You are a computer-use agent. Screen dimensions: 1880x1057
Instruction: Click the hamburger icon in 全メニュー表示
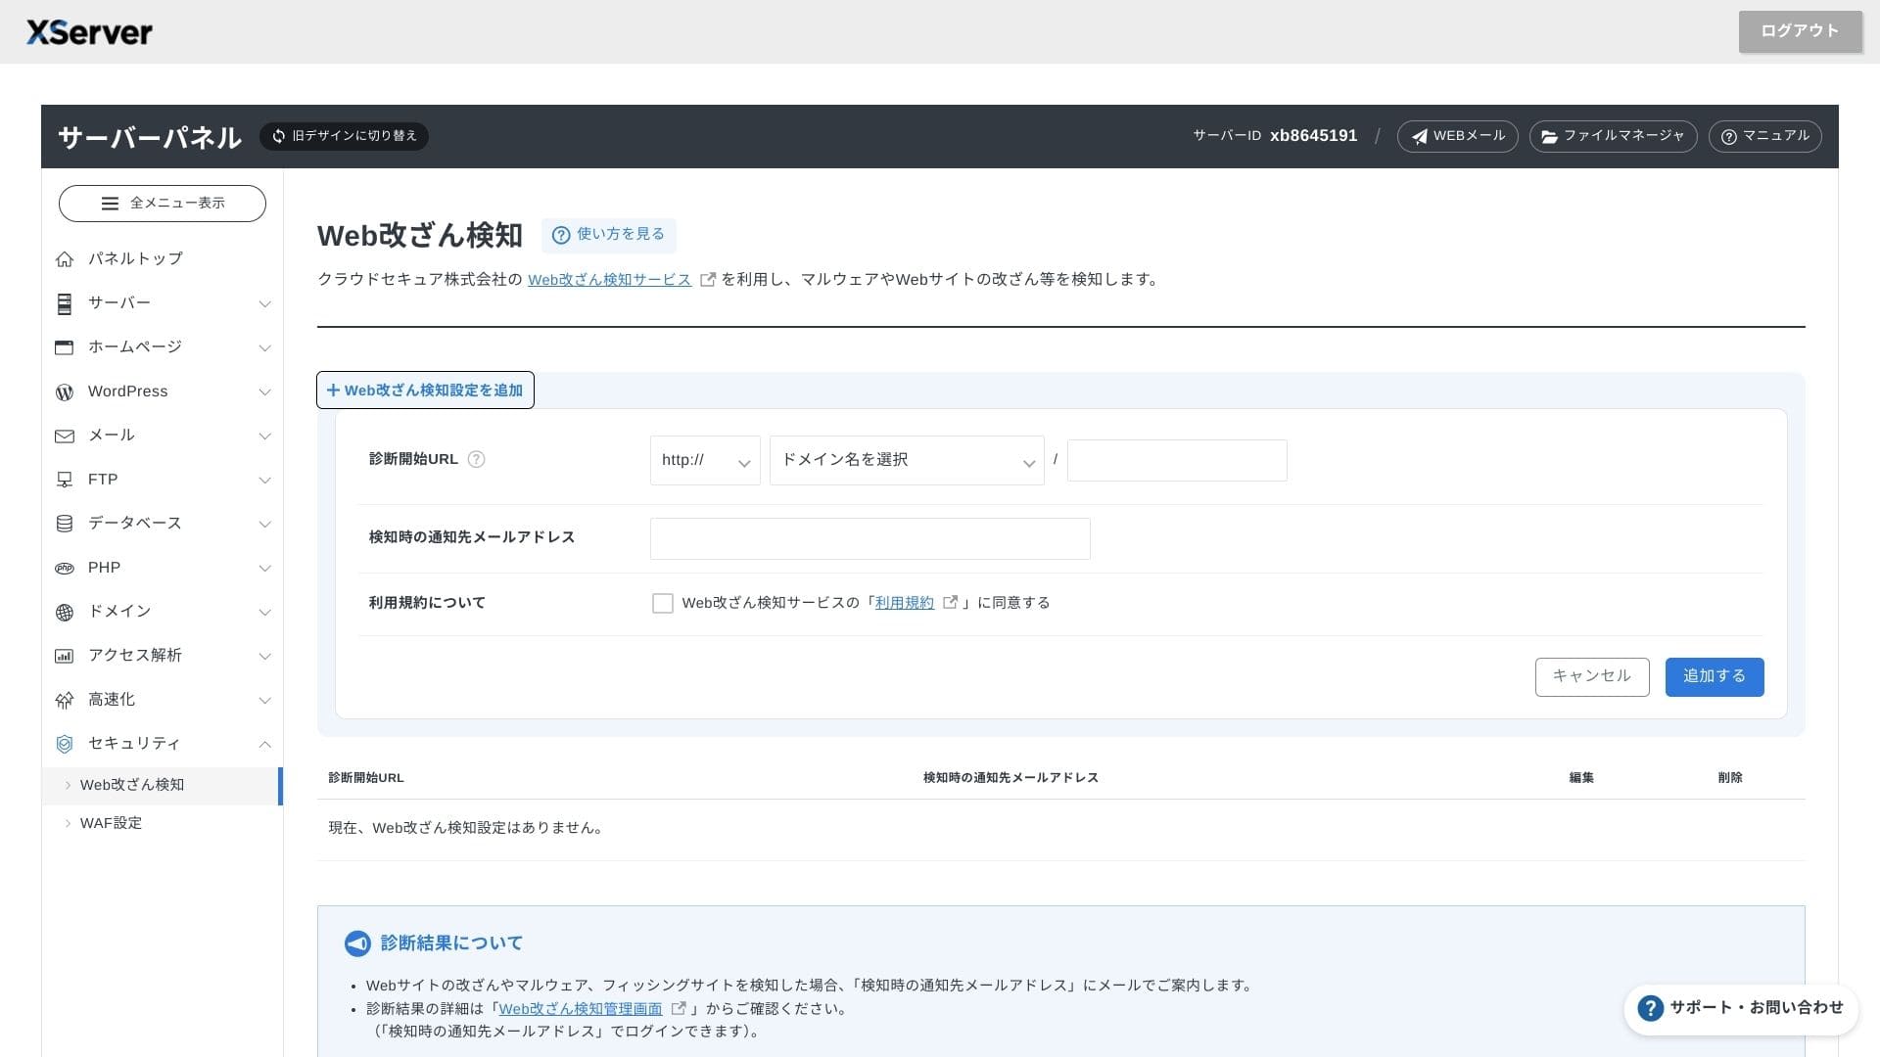pyautogui.click(x=110, y=204)
